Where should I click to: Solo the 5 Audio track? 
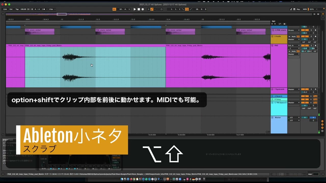tap(311, 36)
